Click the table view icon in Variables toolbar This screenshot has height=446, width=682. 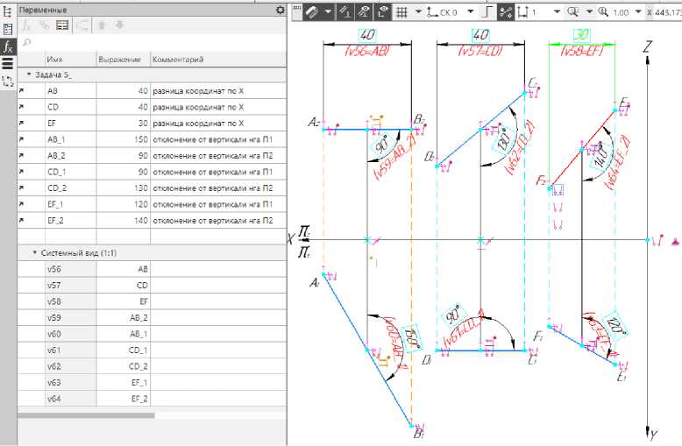pyautogui.click(x=62, y=25)
